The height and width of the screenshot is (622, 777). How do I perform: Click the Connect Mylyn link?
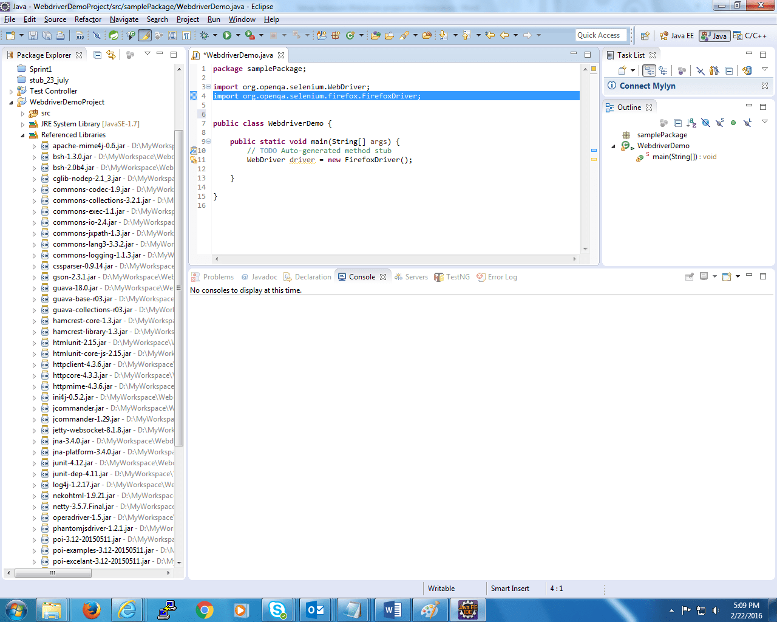click(x=647, y=86)
